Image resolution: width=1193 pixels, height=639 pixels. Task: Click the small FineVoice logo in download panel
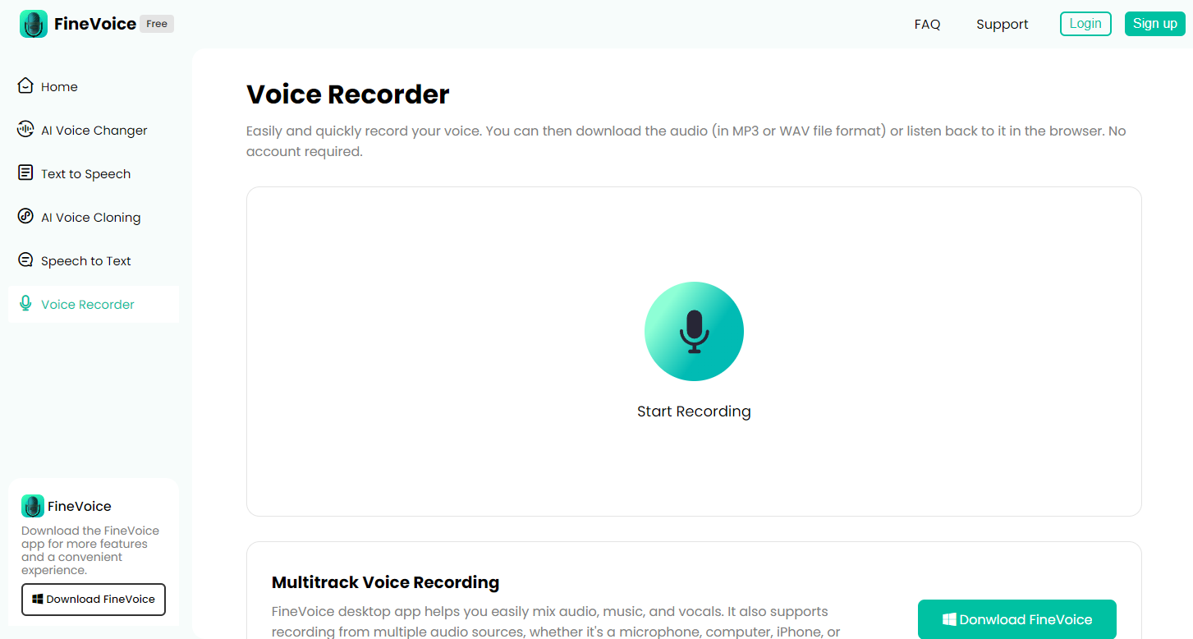pyautogui.click(x=33, y=506)
